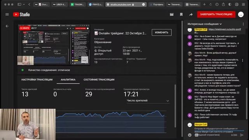Click the ИЗМЕНИТЬ edit button
This screenshot has height=140, width=249.
161,32
